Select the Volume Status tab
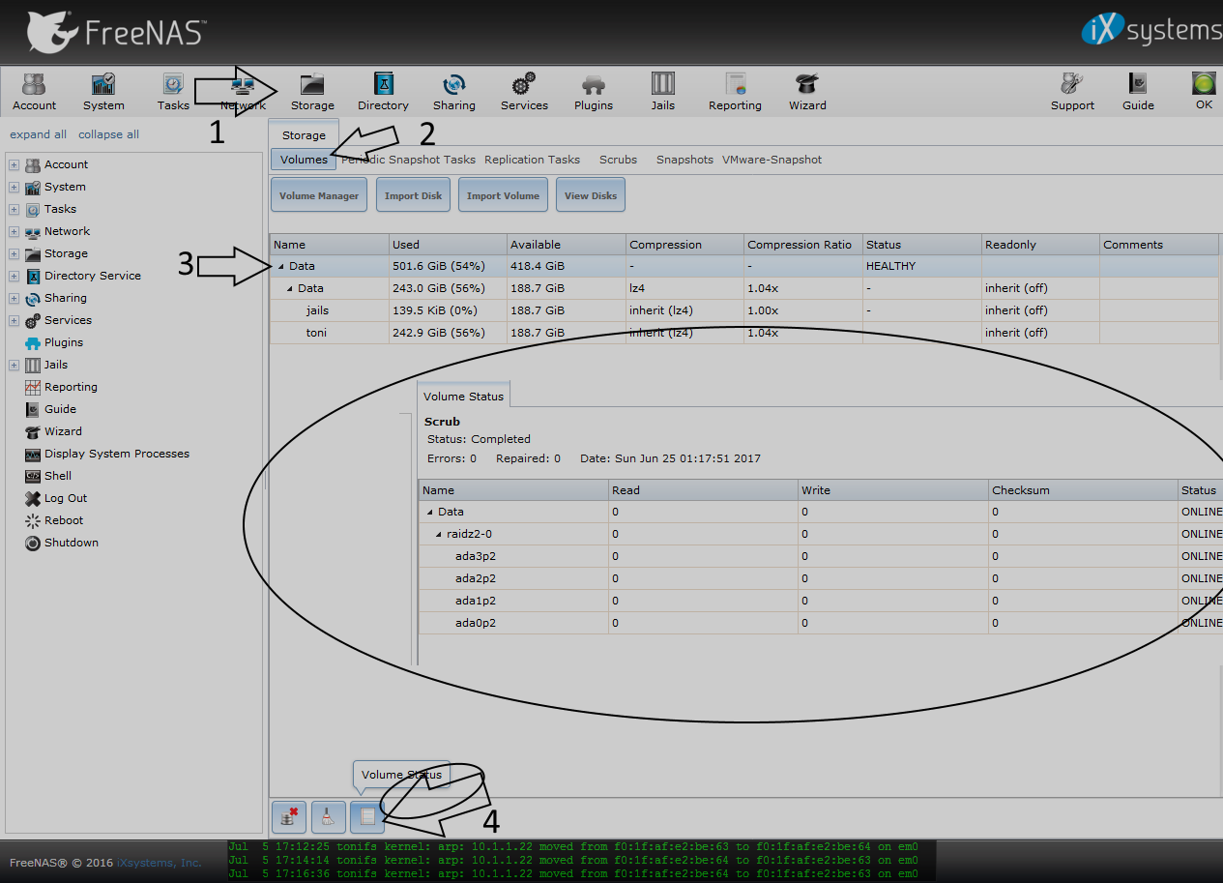 click(463, 396)
